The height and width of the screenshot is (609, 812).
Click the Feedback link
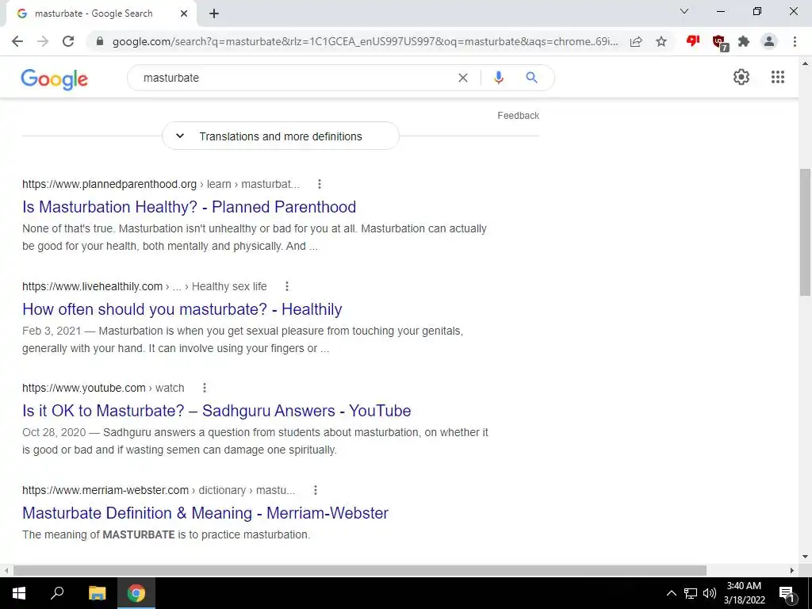pos(518,116)
